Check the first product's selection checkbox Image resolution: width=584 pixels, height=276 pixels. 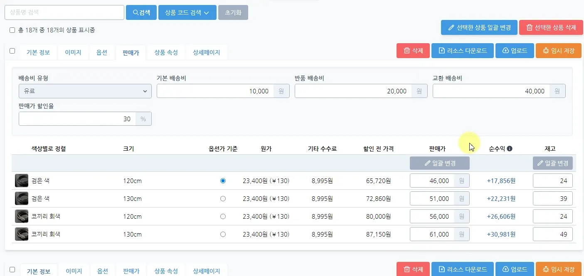coord(12,51)
